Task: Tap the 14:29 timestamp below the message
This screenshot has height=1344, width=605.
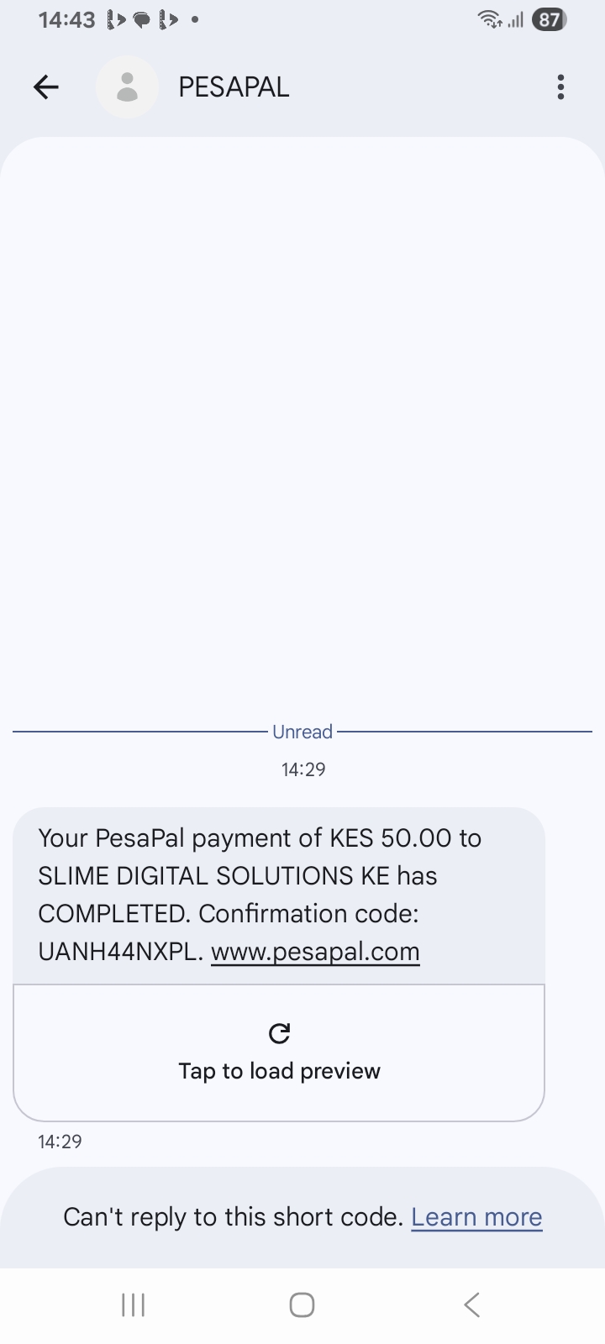Action: pos(60,1142)
